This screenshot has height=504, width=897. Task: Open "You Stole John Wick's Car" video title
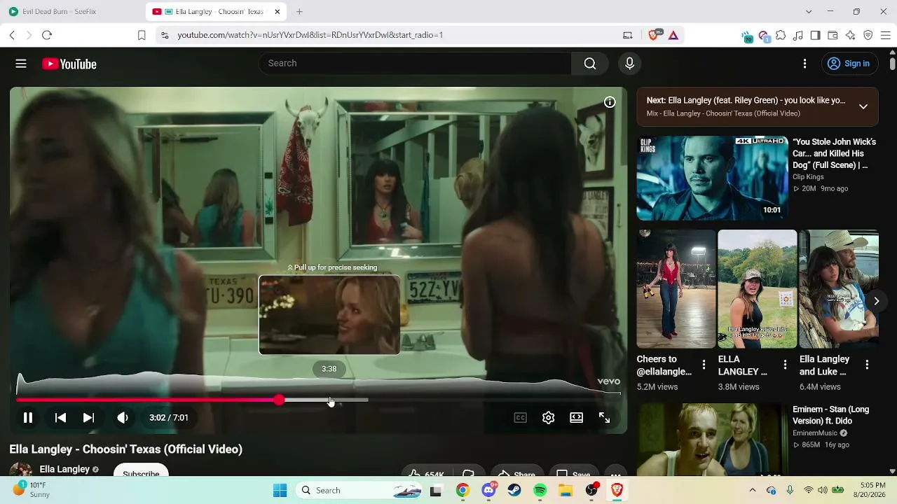tap(835, 153)
